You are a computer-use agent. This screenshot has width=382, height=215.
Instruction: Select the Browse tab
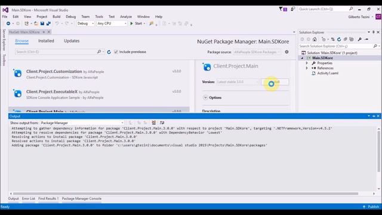[x=21, y=41]
